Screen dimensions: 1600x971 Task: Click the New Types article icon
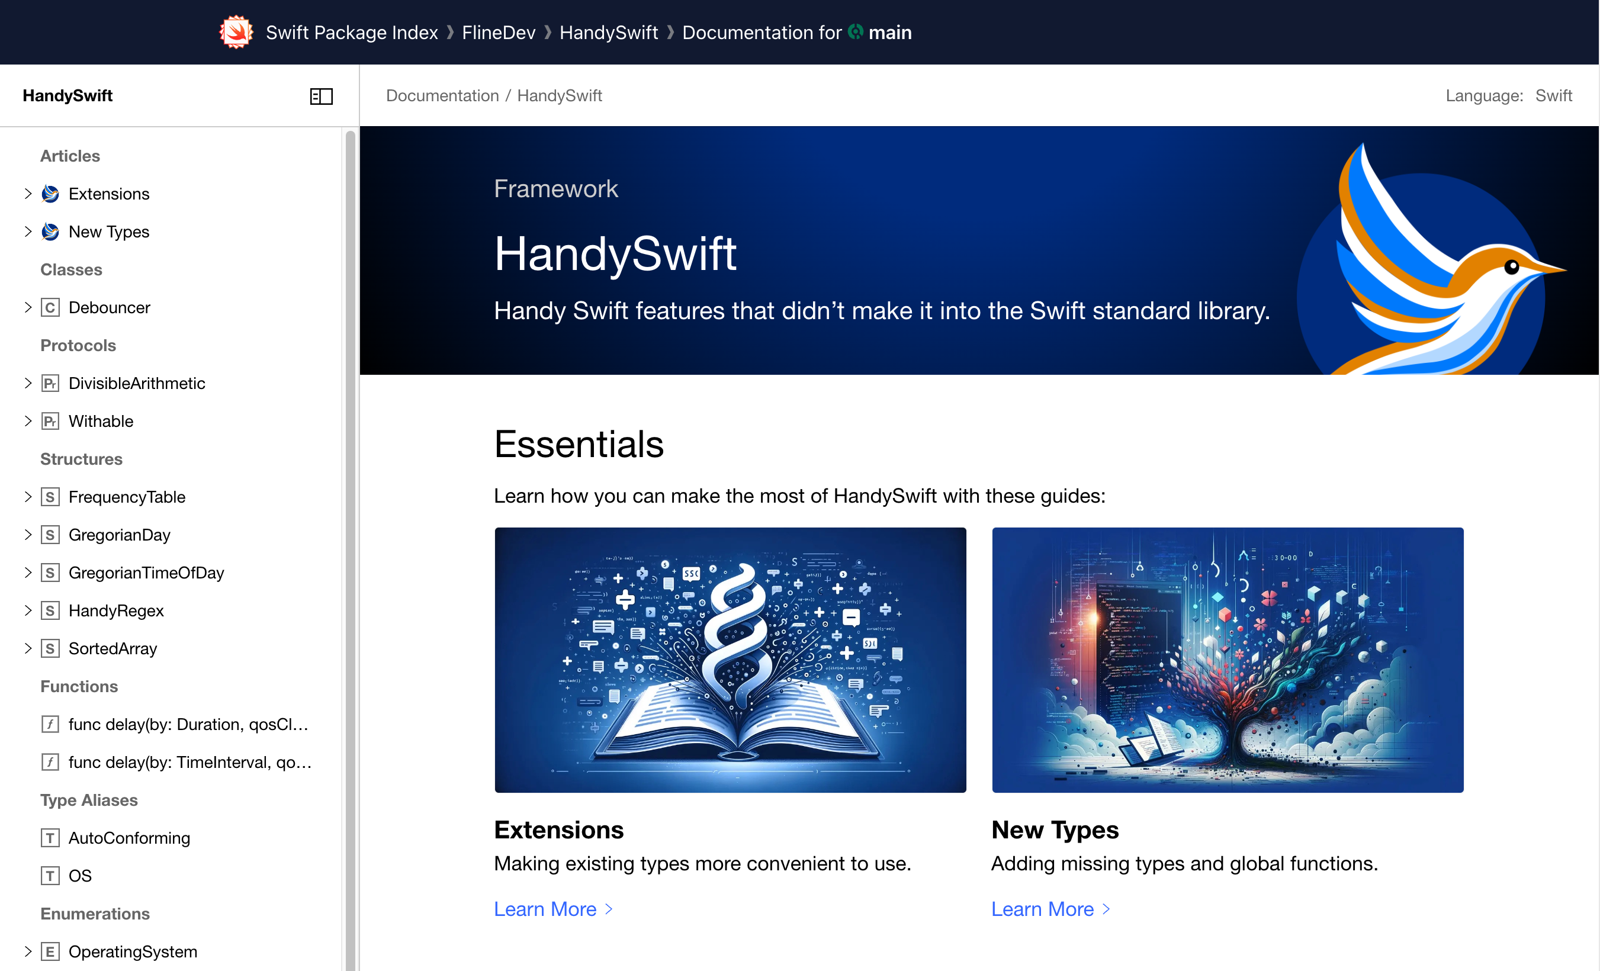pos(52,232)
